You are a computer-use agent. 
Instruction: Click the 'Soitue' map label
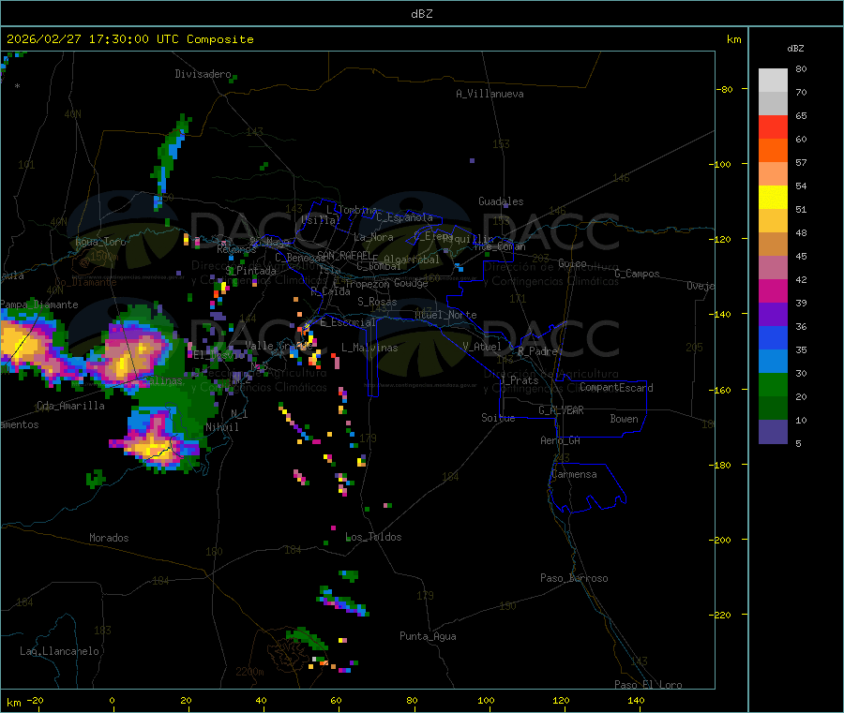pos(498,418)
